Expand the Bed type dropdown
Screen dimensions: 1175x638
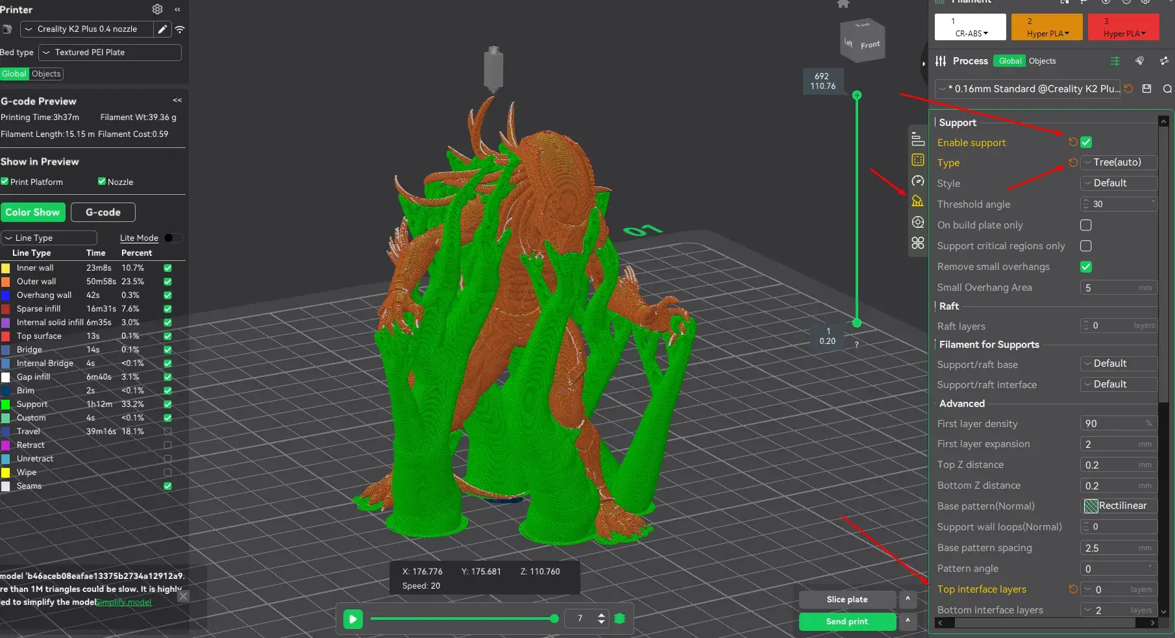110,53
